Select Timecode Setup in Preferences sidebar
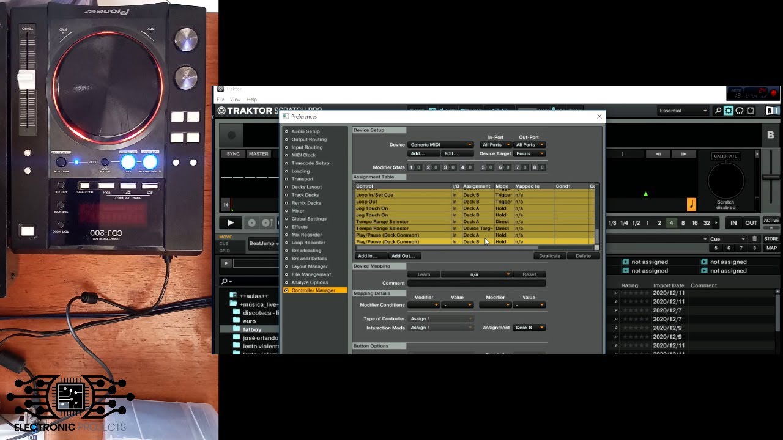This screenshot has width=783, height=440. point(310,163)
